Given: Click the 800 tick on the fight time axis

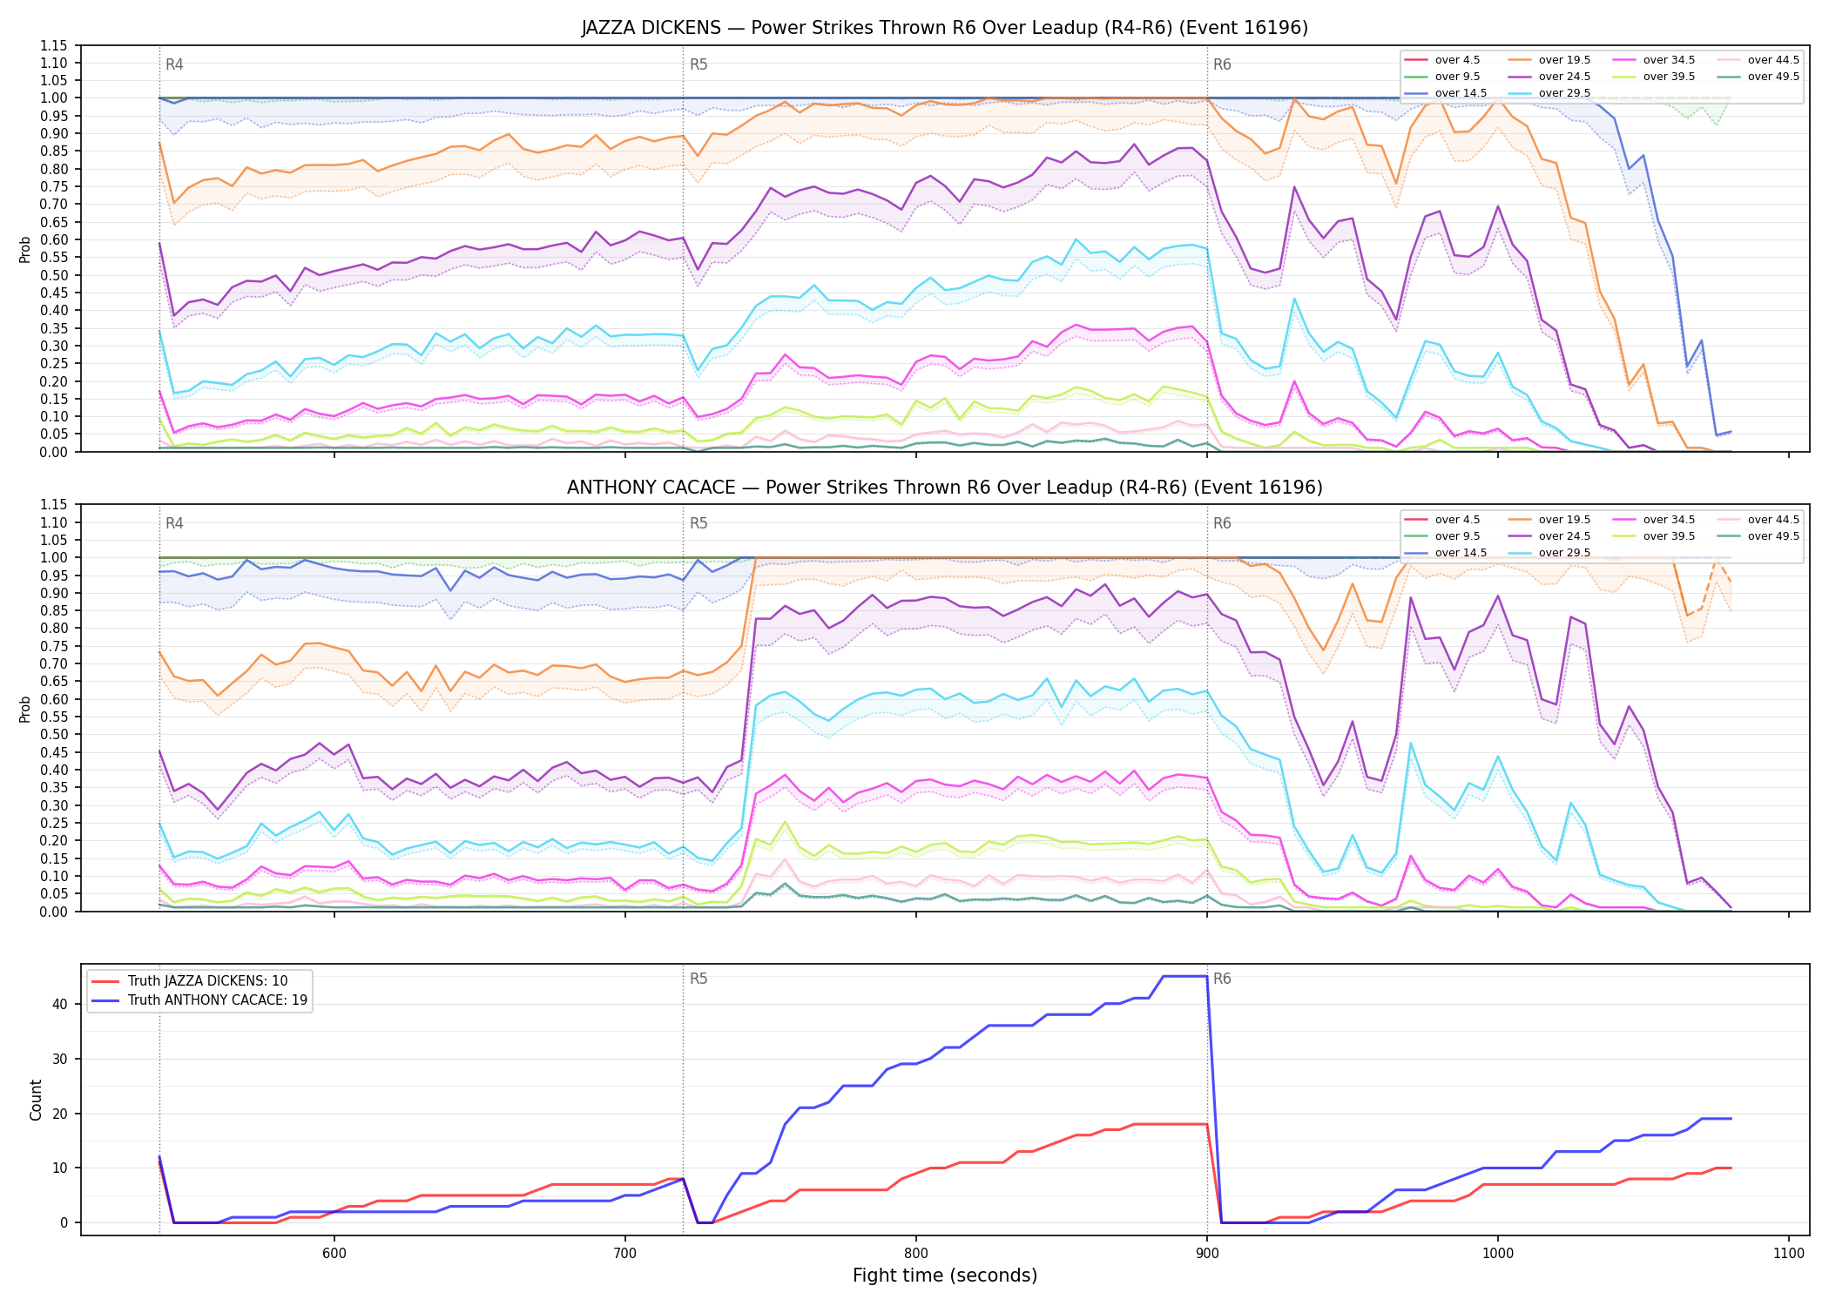Looking at the screenshot, I should pos(915,1253).
